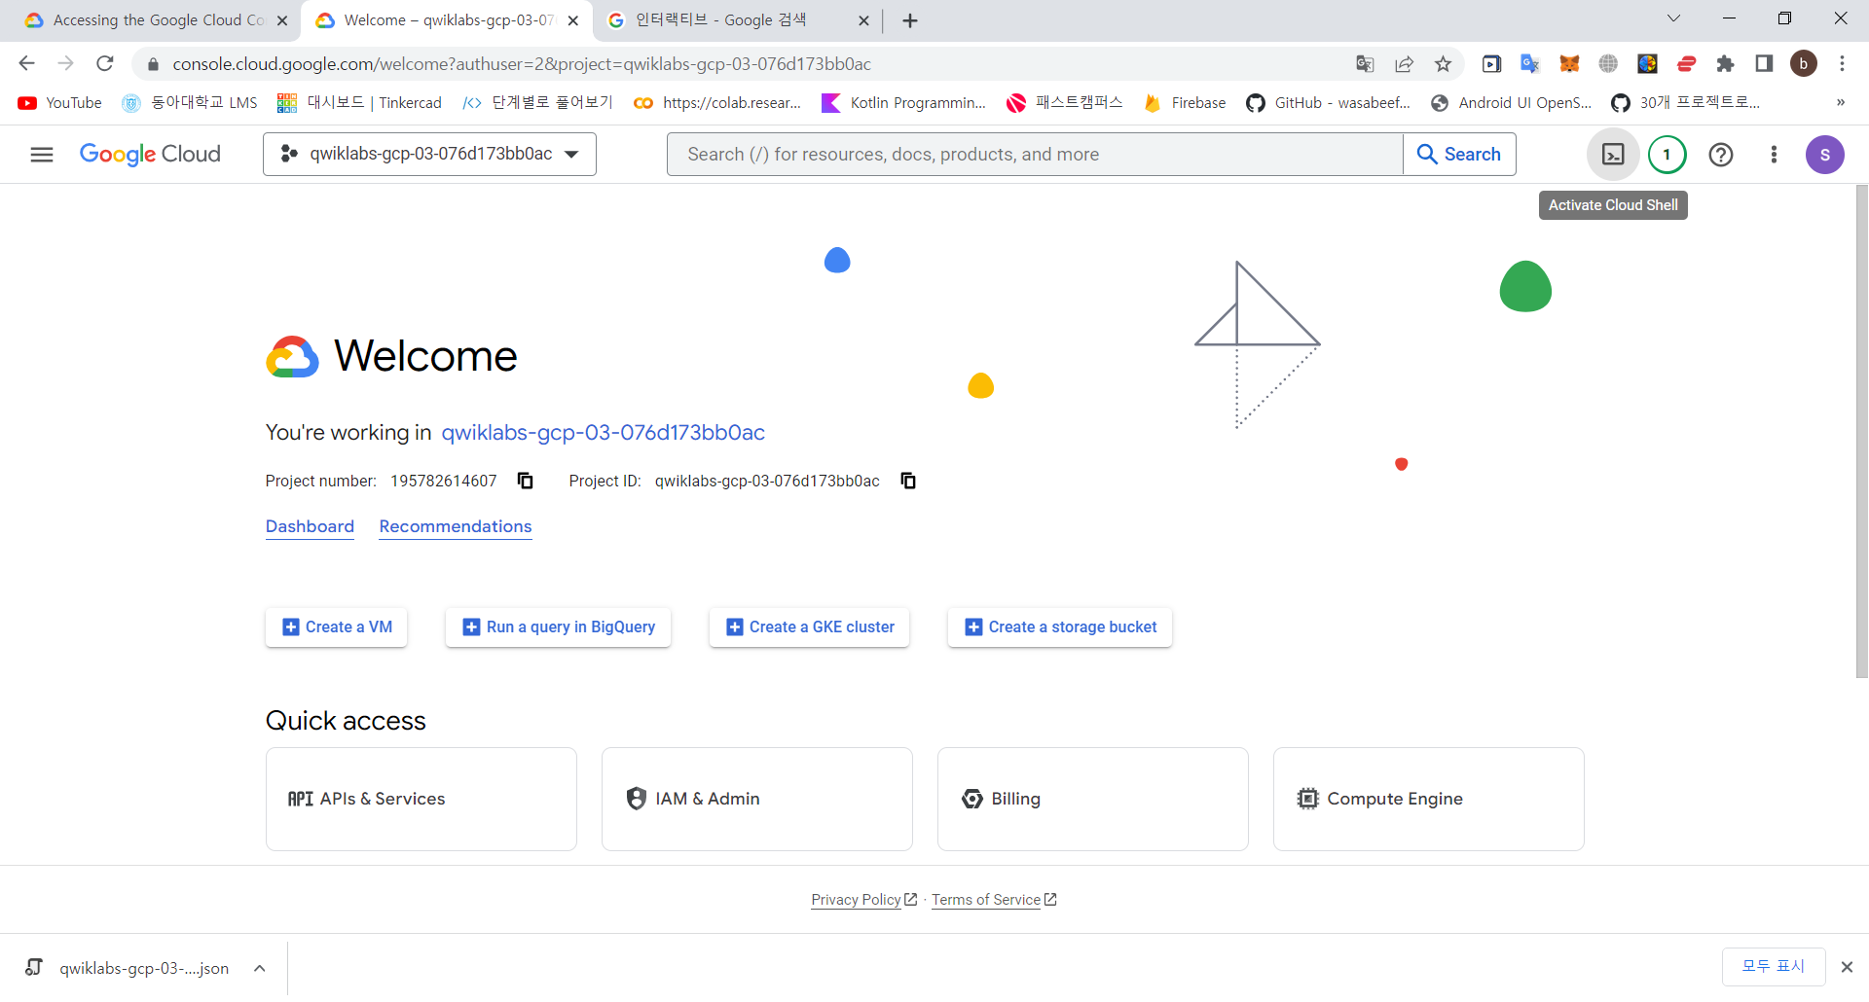The width and height of the screenshot is (1869, 1002).
Task: Select the Welcome qwiklabs tab
Action: point(446,20)
